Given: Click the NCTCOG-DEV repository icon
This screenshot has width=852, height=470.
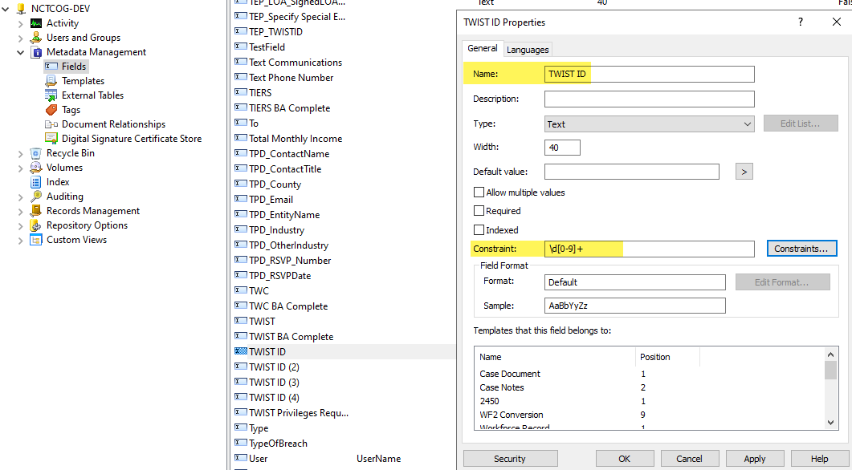Looking at the screenshot, I should click(x=21, y=9).
